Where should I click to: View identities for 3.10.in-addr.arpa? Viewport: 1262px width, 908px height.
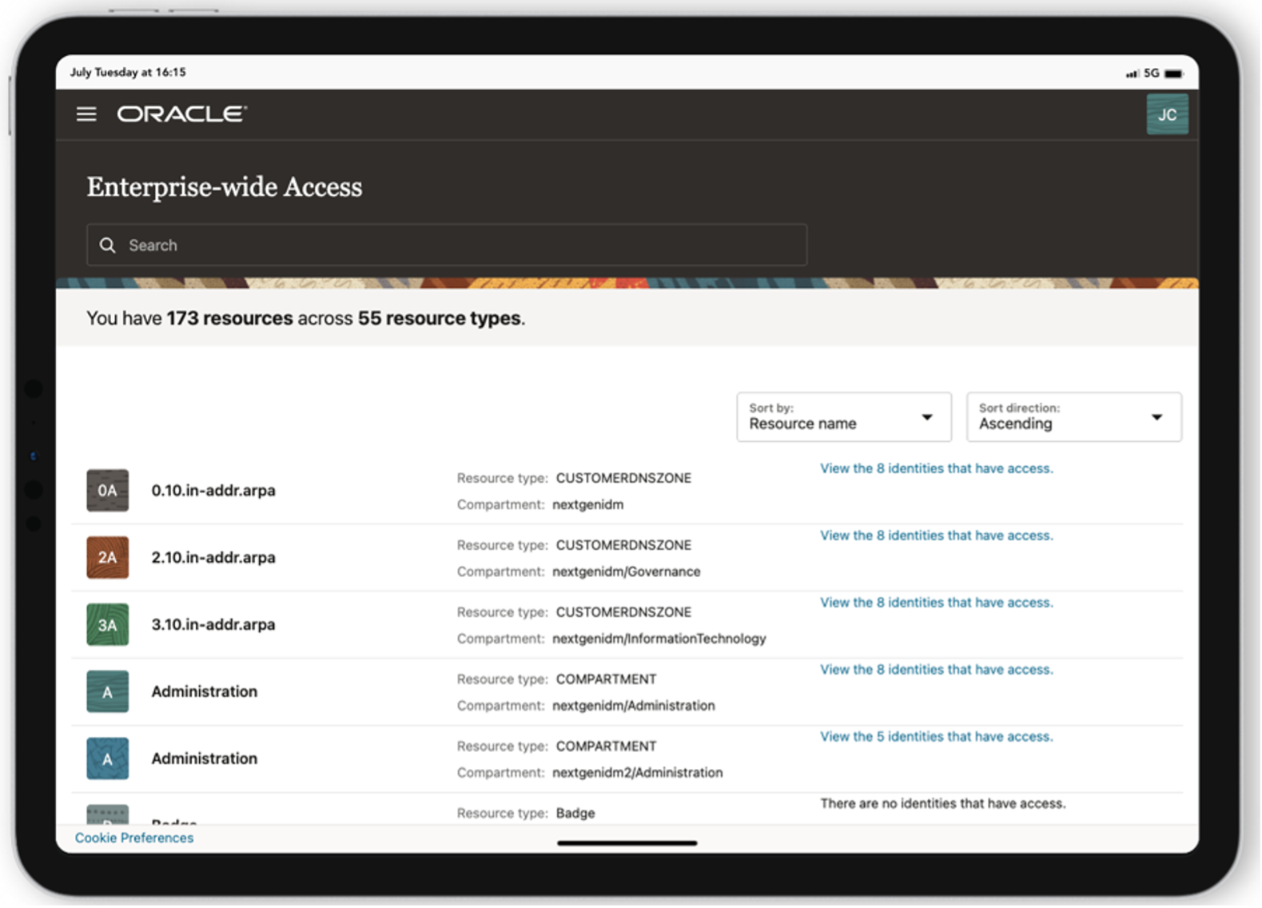coord(937,603)
